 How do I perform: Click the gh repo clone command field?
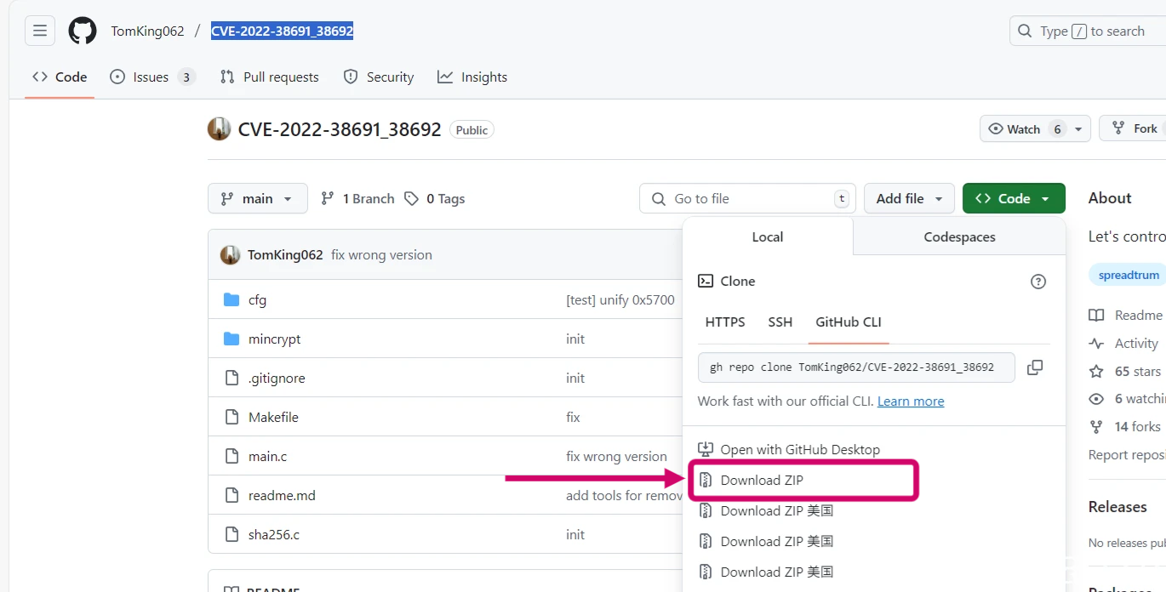(856, 367)
